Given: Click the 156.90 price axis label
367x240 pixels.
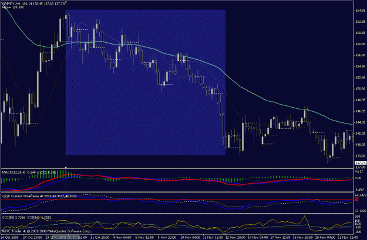Looking at the screenshot, I should click(x=360, y=56).
